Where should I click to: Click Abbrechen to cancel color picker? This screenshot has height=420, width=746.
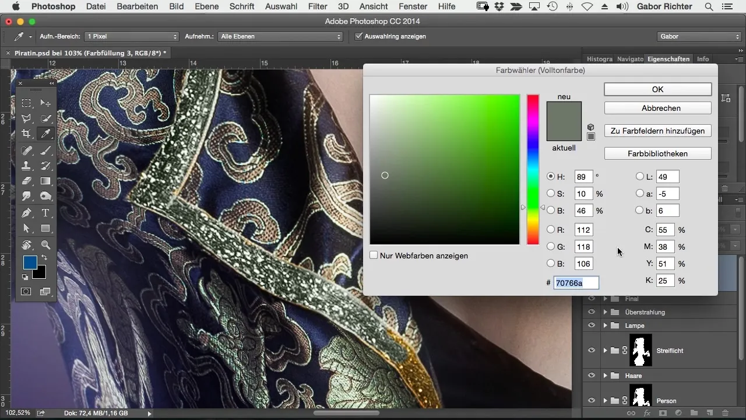[x=657, y=108]
